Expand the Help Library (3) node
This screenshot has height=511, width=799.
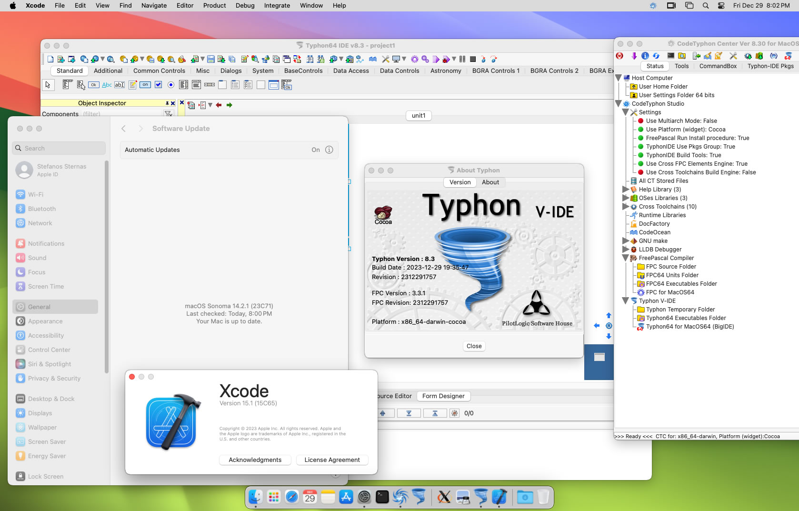[x=626, y=189]
